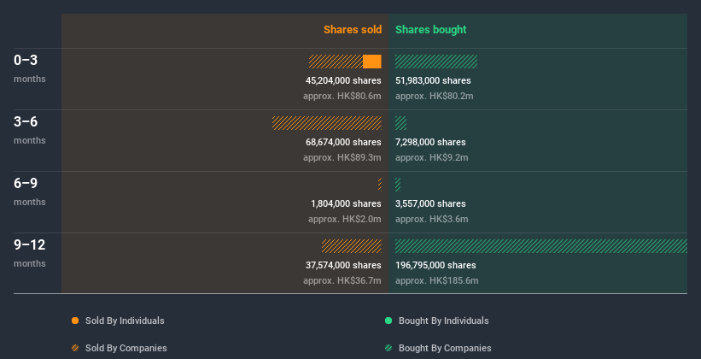Click the striped orange sold bar for 0–3 months
Screen dimensions: 701x359
click(336, 62)
